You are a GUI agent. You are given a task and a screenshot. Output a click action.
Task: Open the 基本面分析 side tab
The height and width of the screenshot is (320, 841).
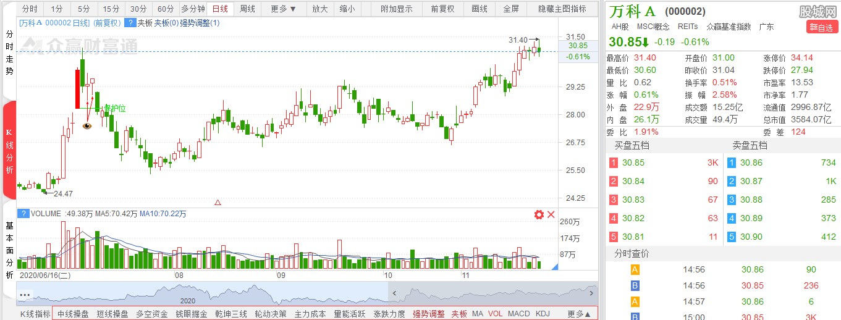[9, 250]
